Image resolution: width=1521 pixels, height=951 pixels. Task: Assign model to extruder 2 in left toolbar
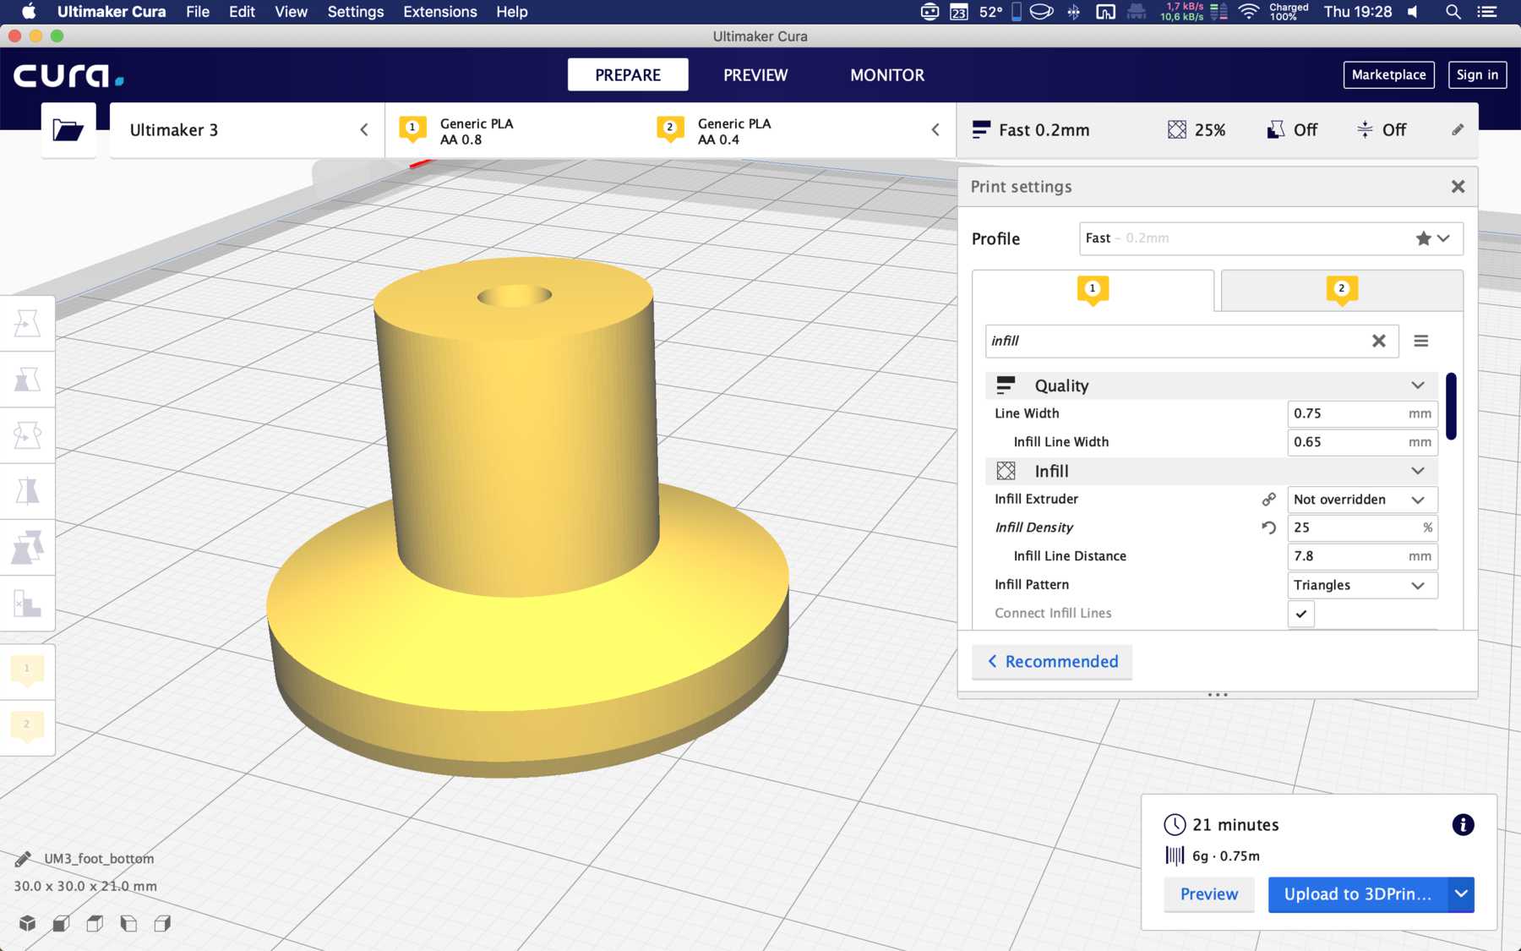tap(27, 727)
